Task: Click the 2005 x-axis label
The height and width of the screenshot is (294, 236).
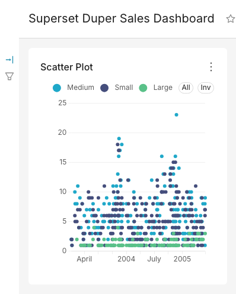Action: (182, 259)
